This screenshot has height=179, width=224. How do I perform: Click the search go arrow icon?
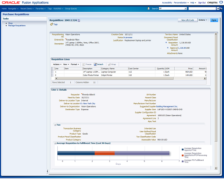pos(218,8)
